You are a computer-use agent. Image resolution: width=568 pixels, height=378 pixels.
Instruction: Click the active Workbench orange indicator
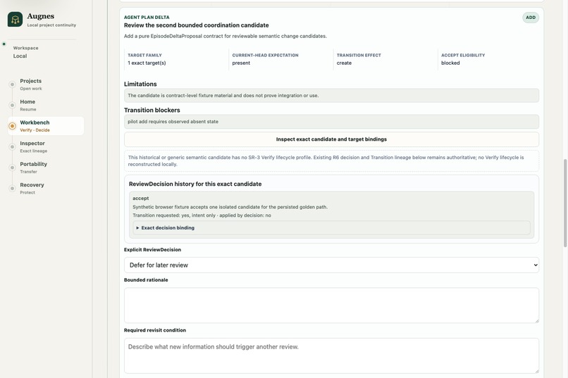(12, 126)
